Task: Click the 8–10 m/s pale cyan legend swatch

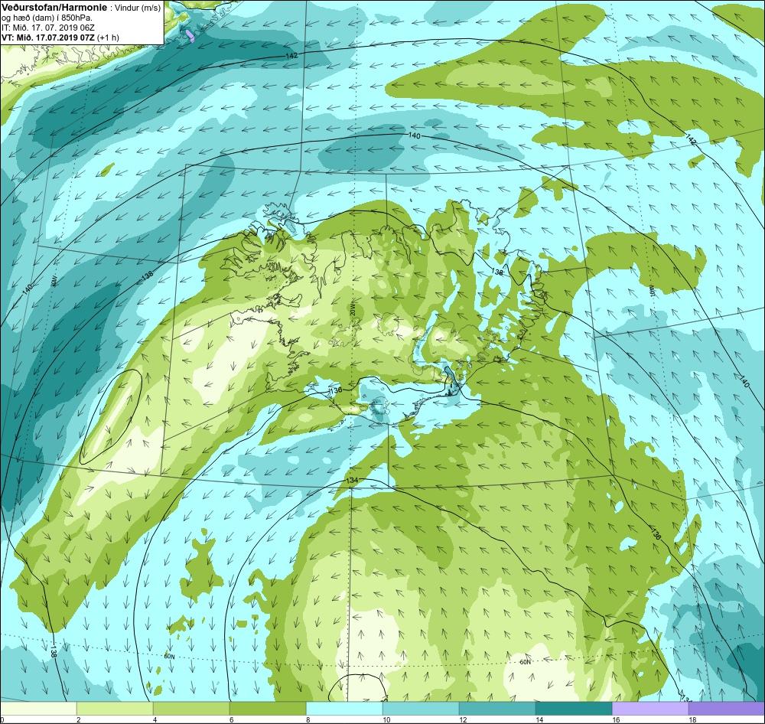Action: click(x=344, y=709)
